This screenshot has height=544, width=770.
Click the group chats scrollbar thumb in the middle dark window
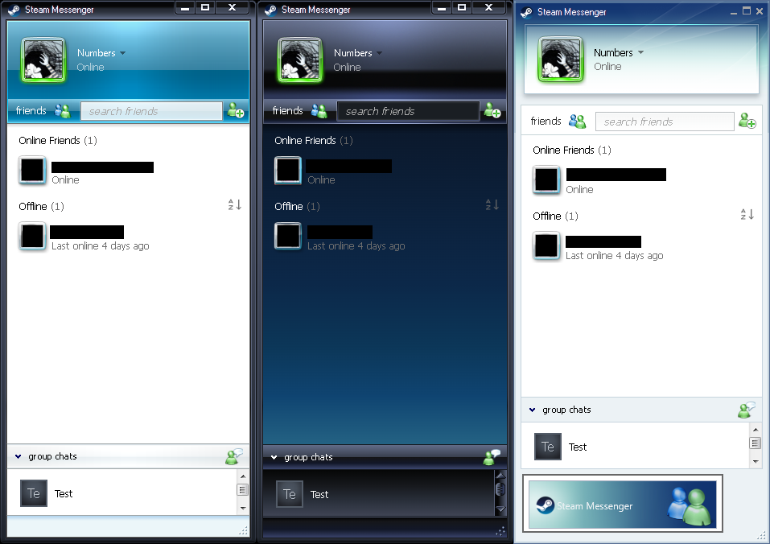[x=500, y=489]
